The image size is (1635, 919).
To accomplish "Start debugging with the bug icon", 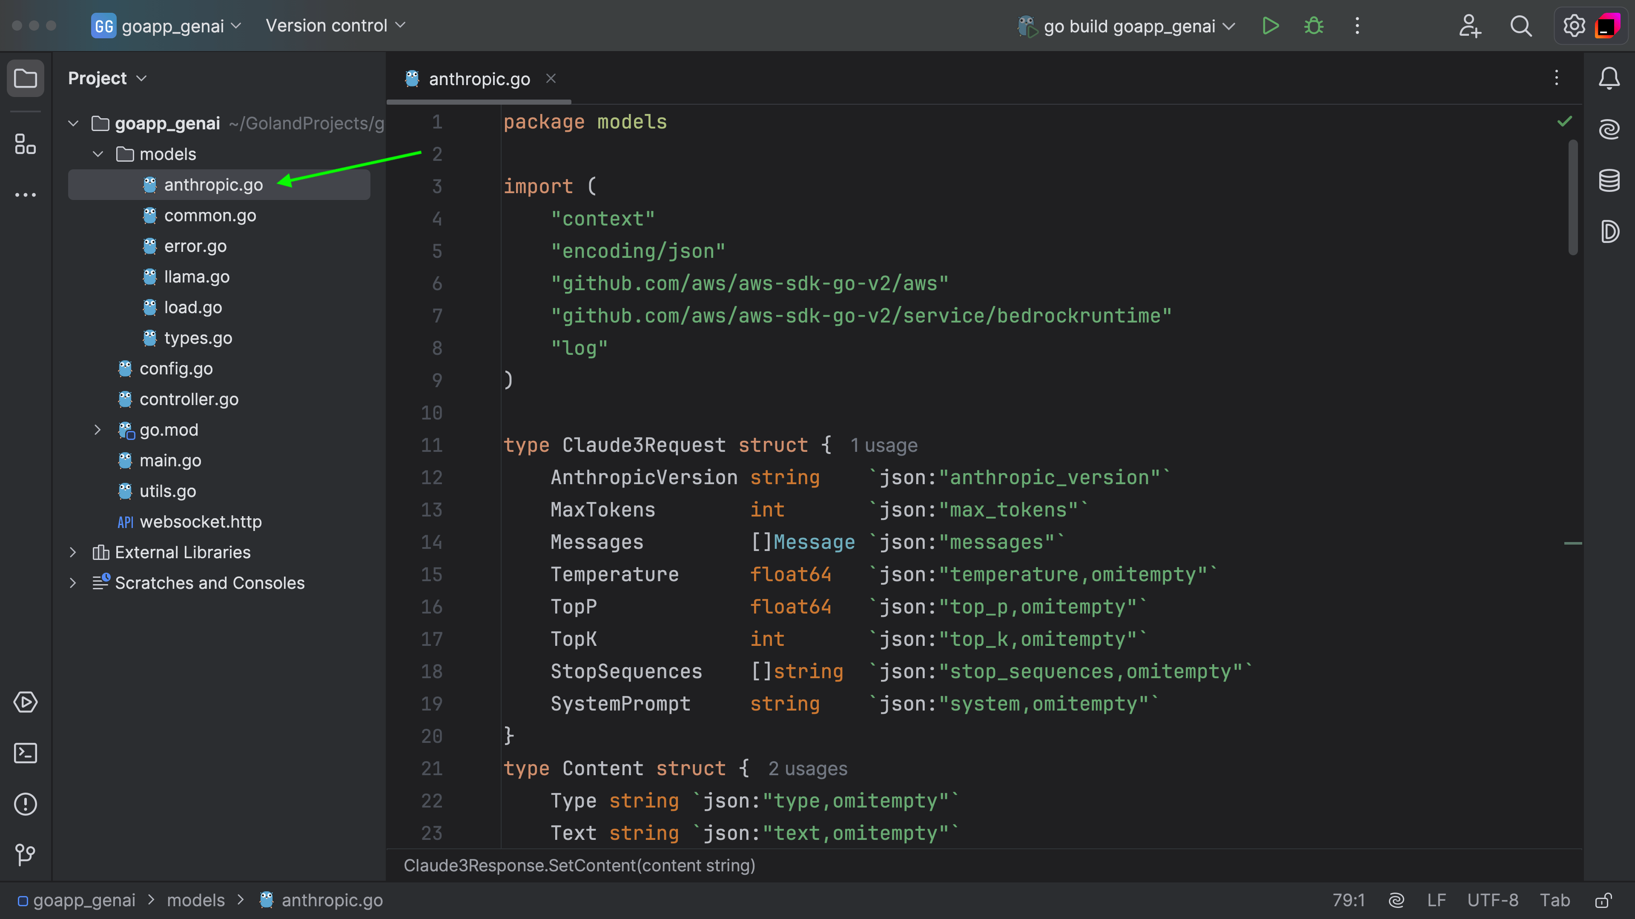I will click(x=1313, y=26).
